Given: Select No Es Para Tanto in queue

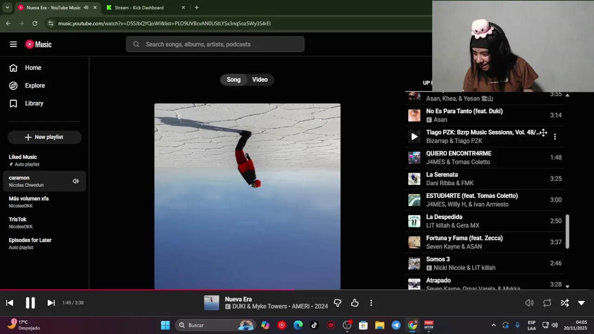Looking at the screenshot, I should [x=485, y=115].
